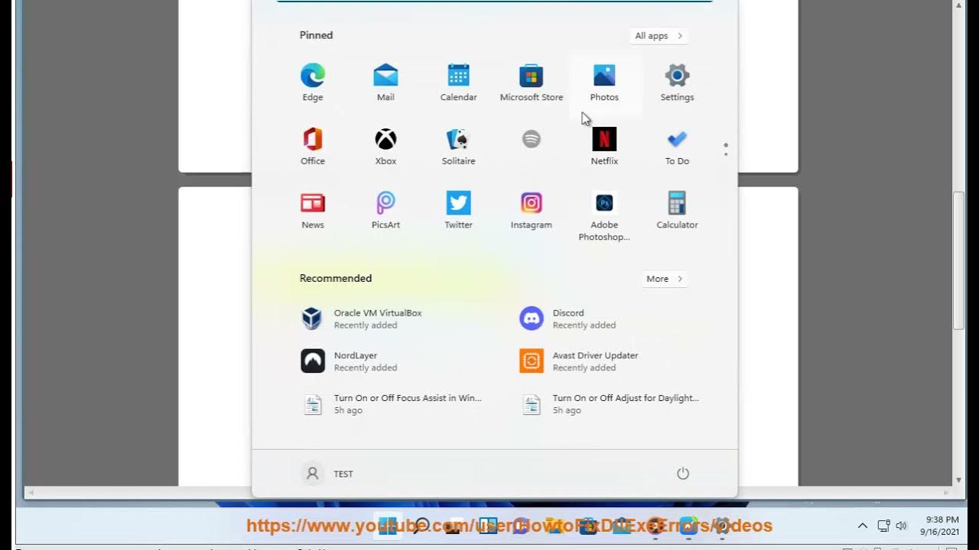Open the Twitter app
The height and width of the screenshot is (550, 979).
(458, 211)
